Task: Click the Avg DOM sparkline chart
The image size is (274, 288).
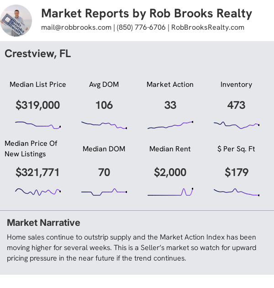Action: click(104, 125)
